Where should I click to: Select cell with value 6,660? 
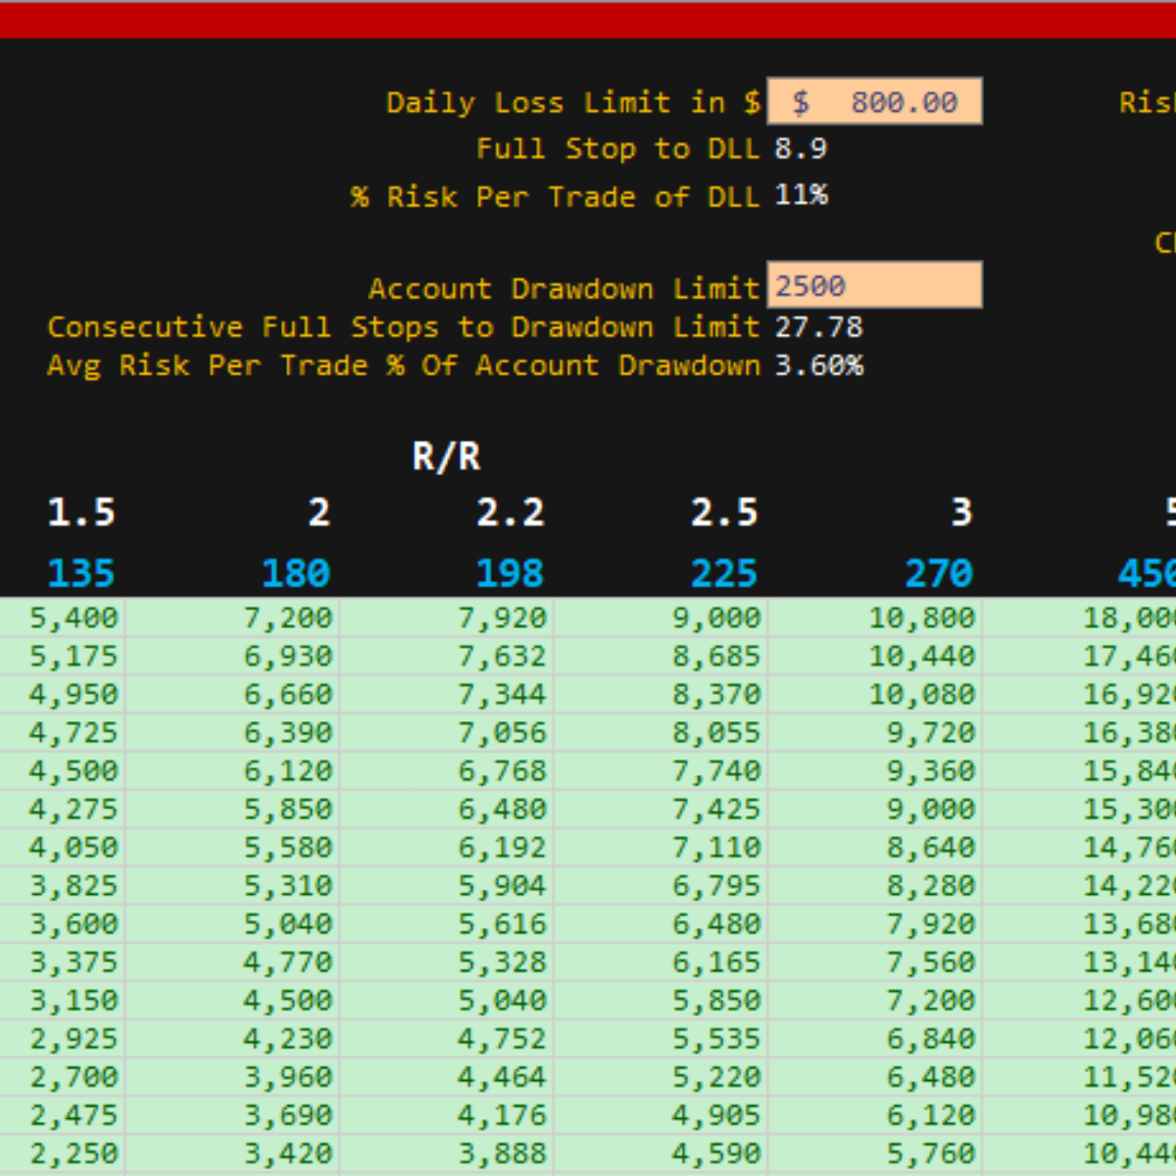click(x=232, y=694)
